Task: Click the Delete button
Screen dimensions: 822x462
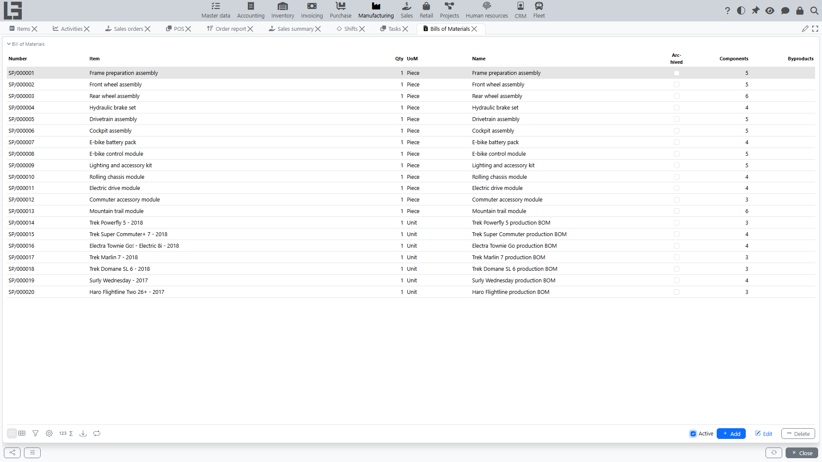Action: point(798,434)
